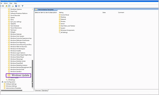Select Windows Hello for Business
159x95 pixels.
(19, 47)
